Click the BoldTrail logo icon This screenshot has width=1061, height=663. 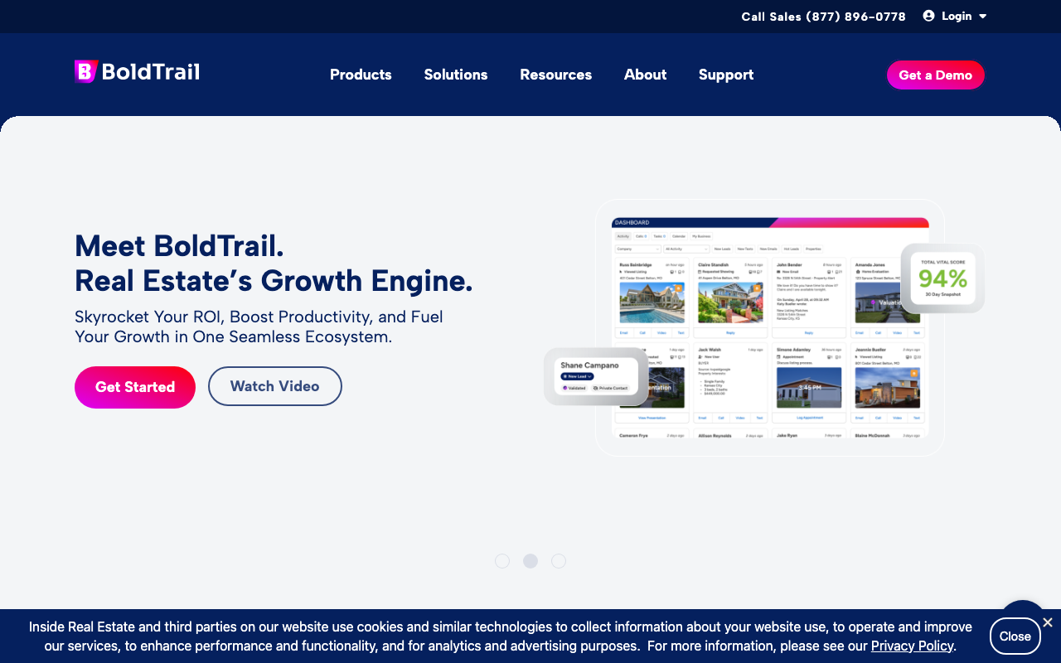[86, 71]
